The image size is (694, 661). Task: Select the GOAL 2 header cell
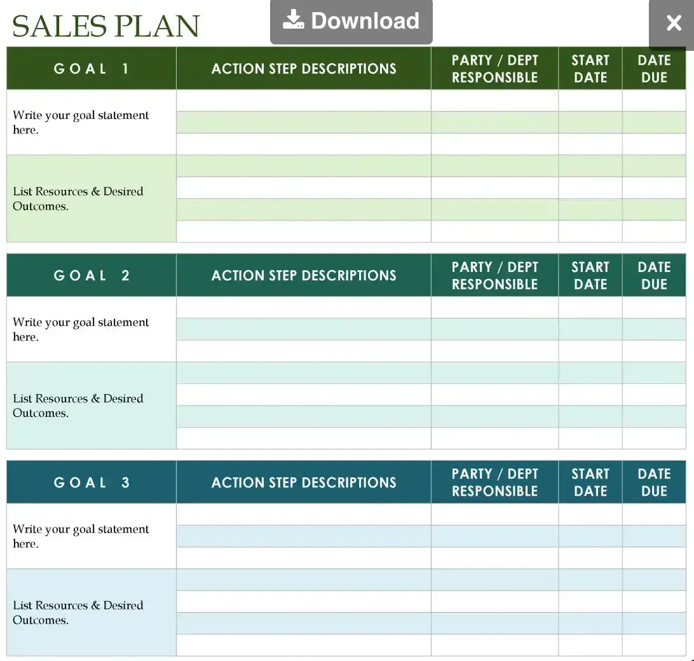(x=92, y=275)
